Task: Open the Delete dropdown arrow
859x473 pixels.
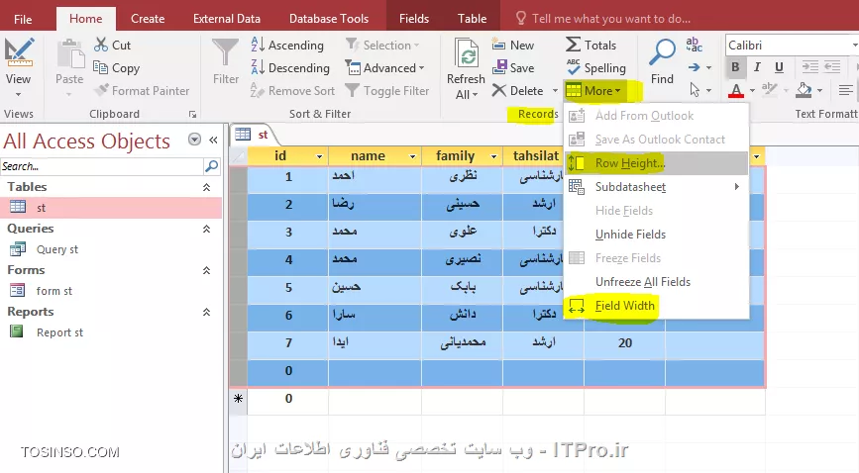Action: coord(555,91)
